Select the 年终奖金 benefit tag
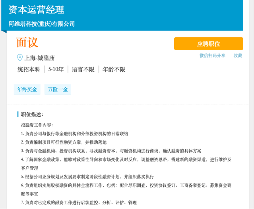The width and height of the screenshot is (254, 209). click(x=27, y=89)
